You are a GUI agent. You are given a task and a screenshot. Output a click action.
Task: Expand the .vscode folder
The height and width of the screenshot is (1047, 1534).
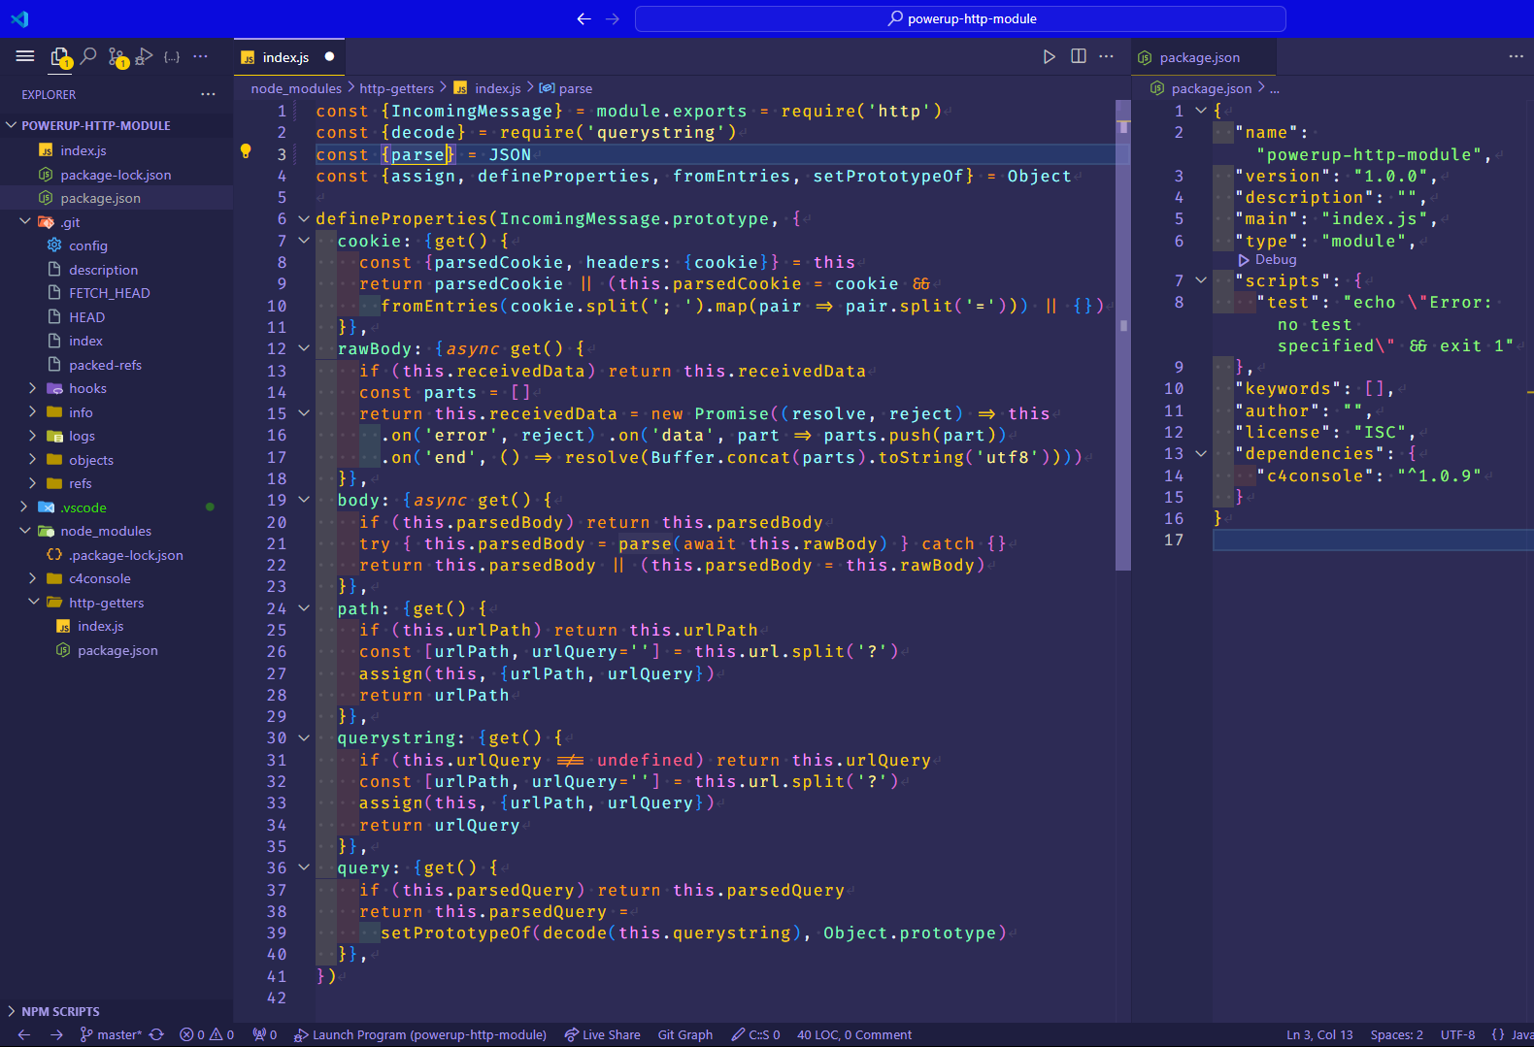tap(25, 507)
